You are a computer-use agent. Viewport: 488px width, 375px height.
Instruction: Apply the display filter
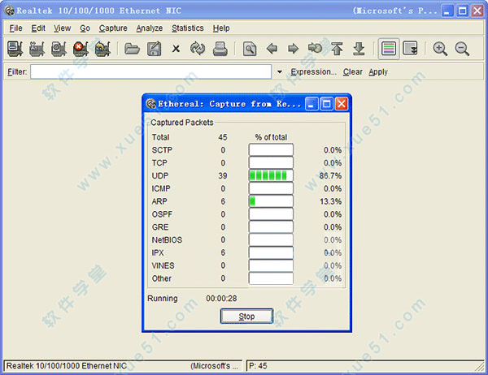(x=378, y=71)
